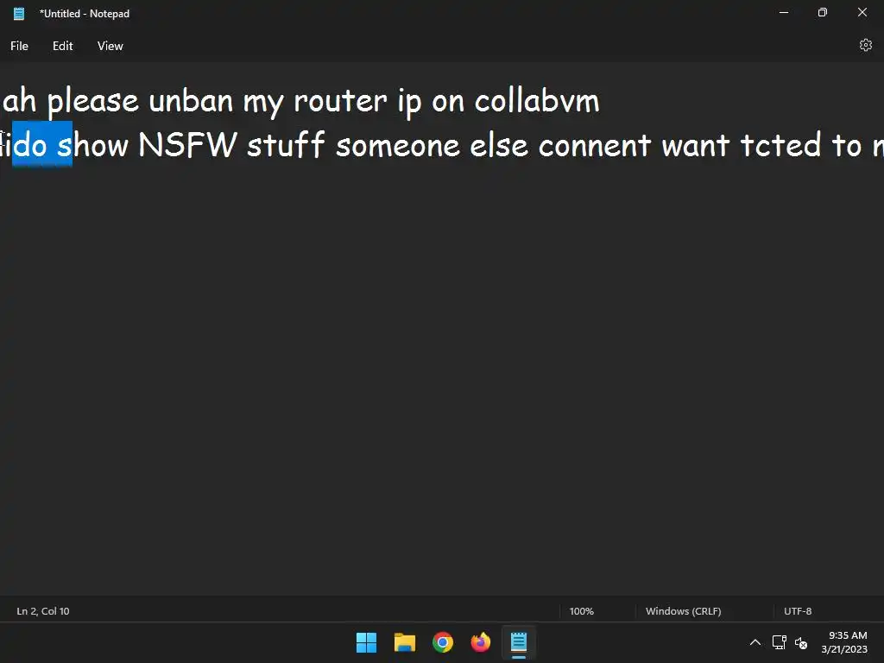Click the word 'collabvm' in the text
The width and height of the screenshot is (884, 663).
point(537,101)
